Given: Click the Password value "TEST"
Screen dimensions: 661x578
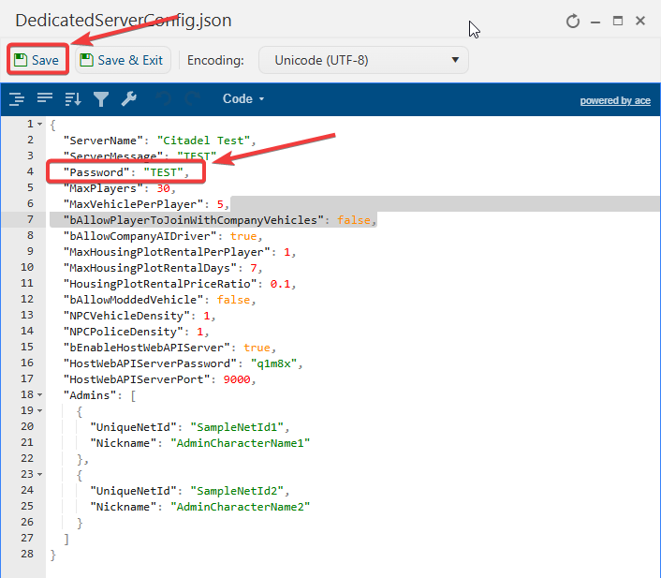Looking at the screenshot, I should click(x=164, y=172).
